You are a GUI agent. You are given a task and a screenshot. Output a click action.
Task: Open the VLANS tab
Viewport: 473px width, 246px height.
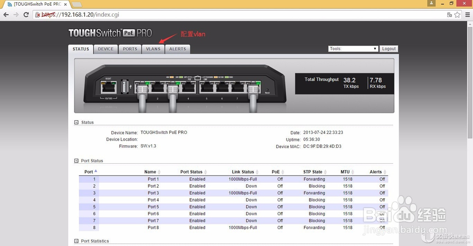(153, 49)
